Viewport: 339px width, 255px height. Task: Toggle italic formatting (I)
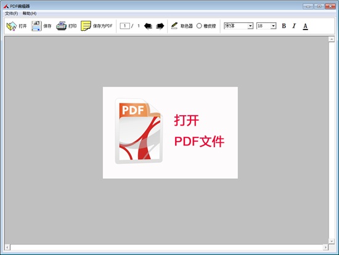[x=294, y=26]
